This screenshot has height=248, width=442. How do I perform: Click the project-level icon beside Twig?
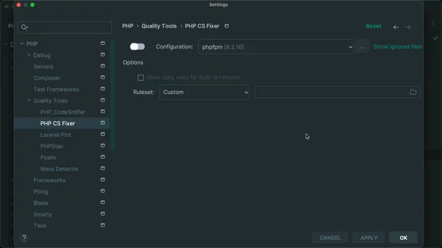pos(103,225)
